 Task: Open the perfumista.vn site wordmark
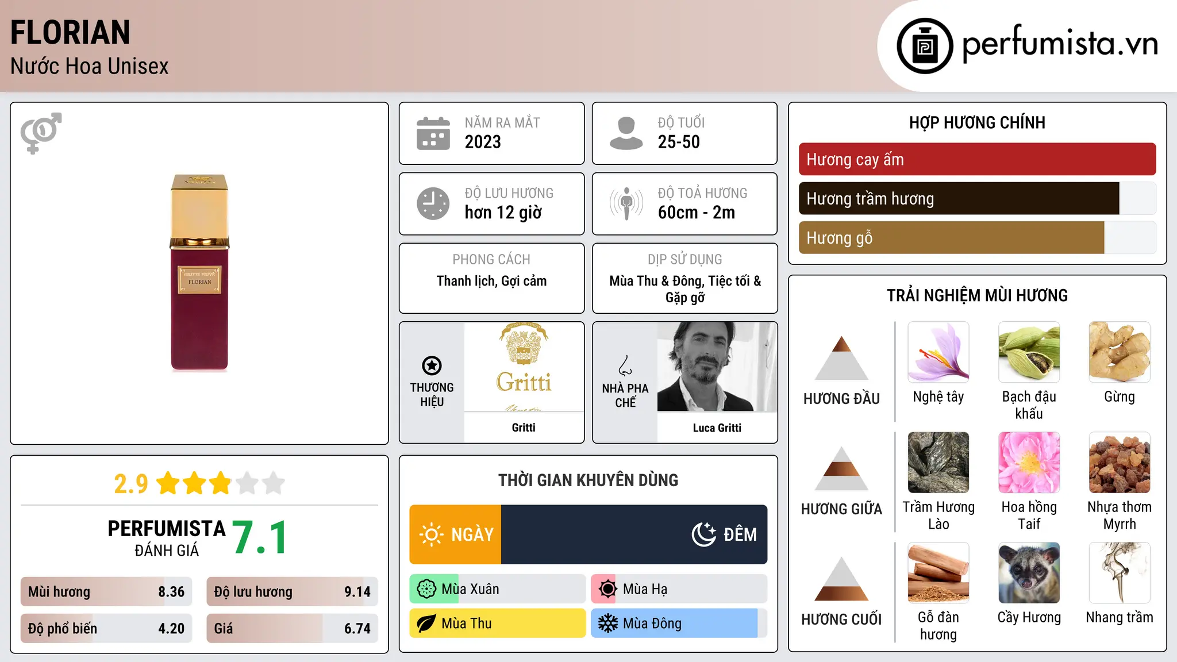pyautogui.click(x=1060, y=44)
